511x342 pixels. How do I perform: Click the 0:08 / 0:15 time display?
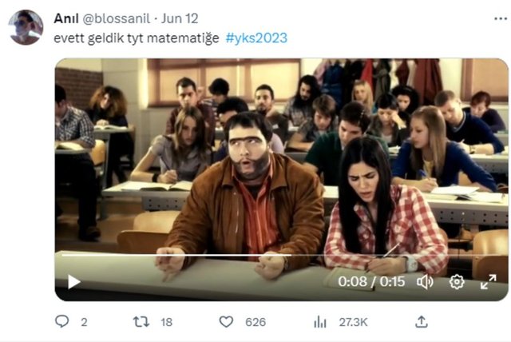point(371,282)
